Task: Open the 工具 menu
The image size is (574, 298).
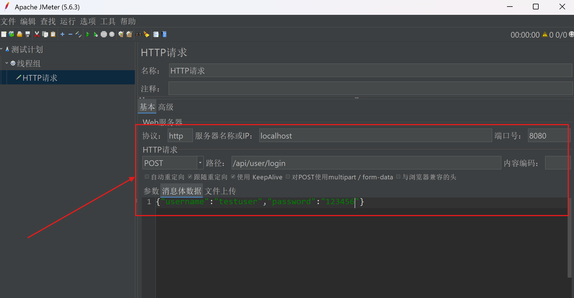Action: (x=108, y=21)
